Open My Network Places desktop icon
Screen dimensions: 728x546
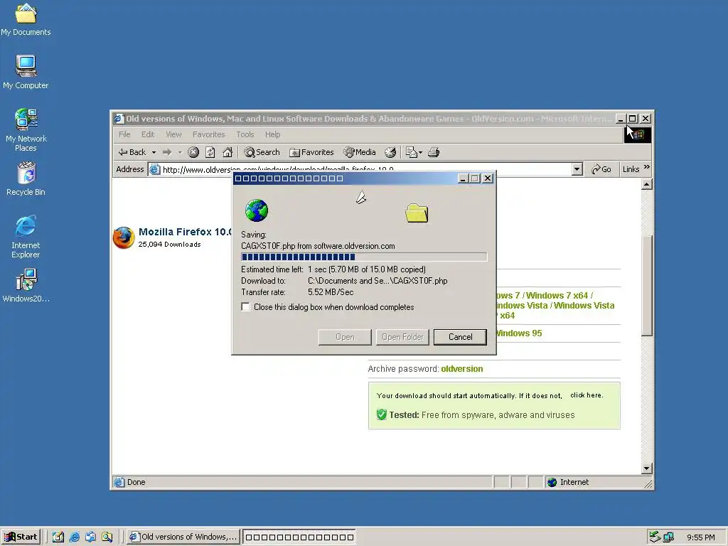(26, 130)
